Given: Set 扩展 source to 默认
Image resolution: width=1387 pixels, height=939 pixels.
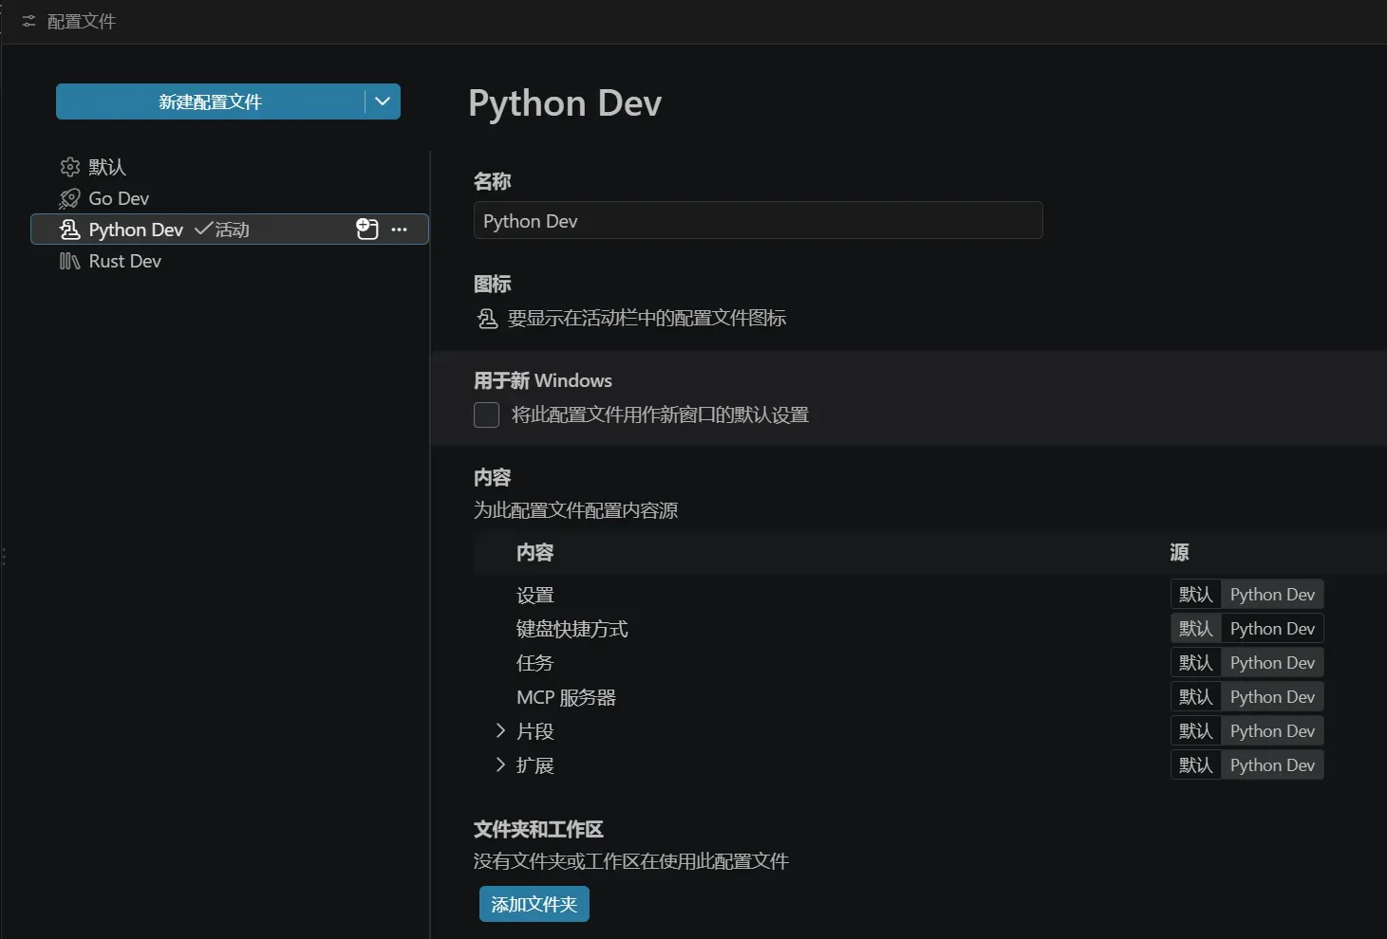Looking at the screenshot, I should pos(1196,765).
